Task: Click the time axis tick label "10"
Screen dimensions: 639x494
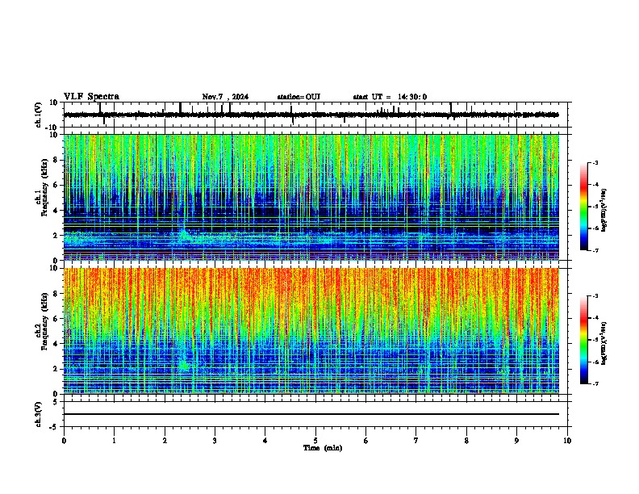Action: pos(567,441)
